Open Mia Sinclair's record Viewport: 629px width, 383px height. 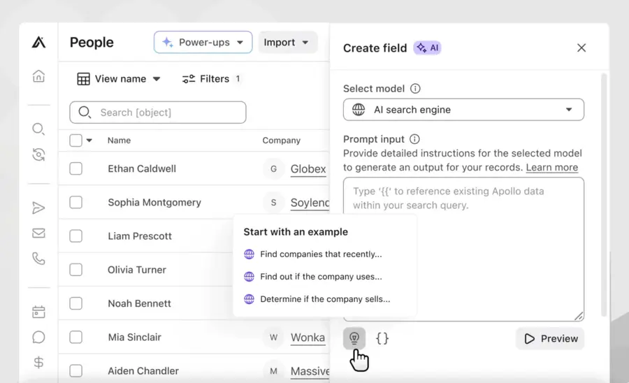pyautogui.click(x=134, y=337)
